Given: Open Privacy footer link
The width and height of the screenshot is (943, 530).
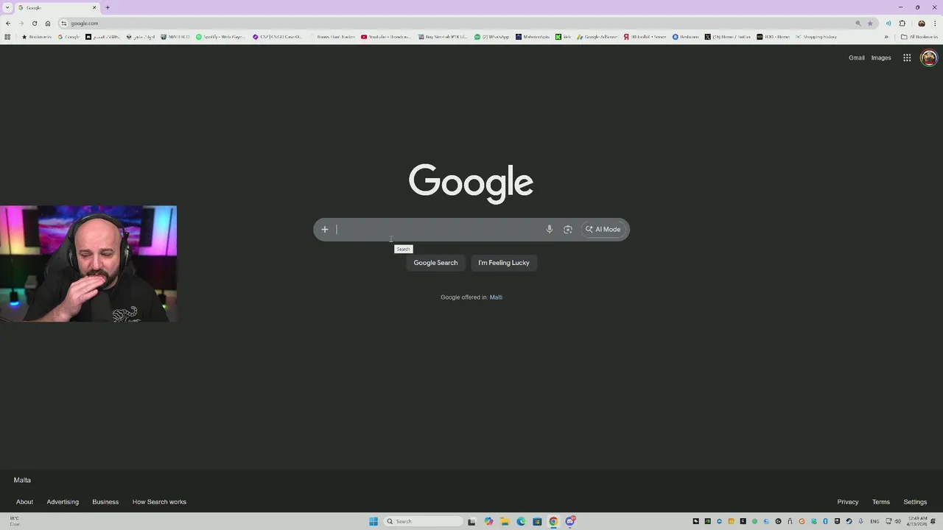Looking at the screenshot, I should tap(848, 502).
